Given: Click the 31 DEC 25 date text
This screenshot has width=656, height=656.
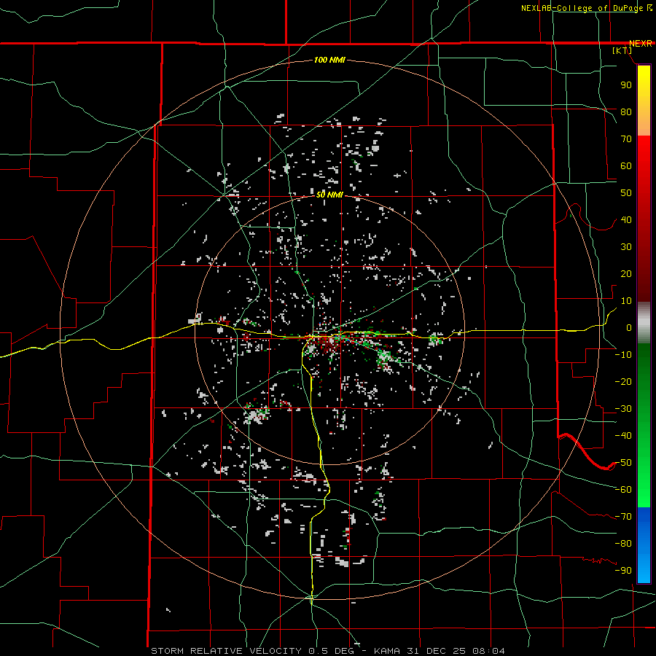Looking at the screenshot, I should 436,651.
